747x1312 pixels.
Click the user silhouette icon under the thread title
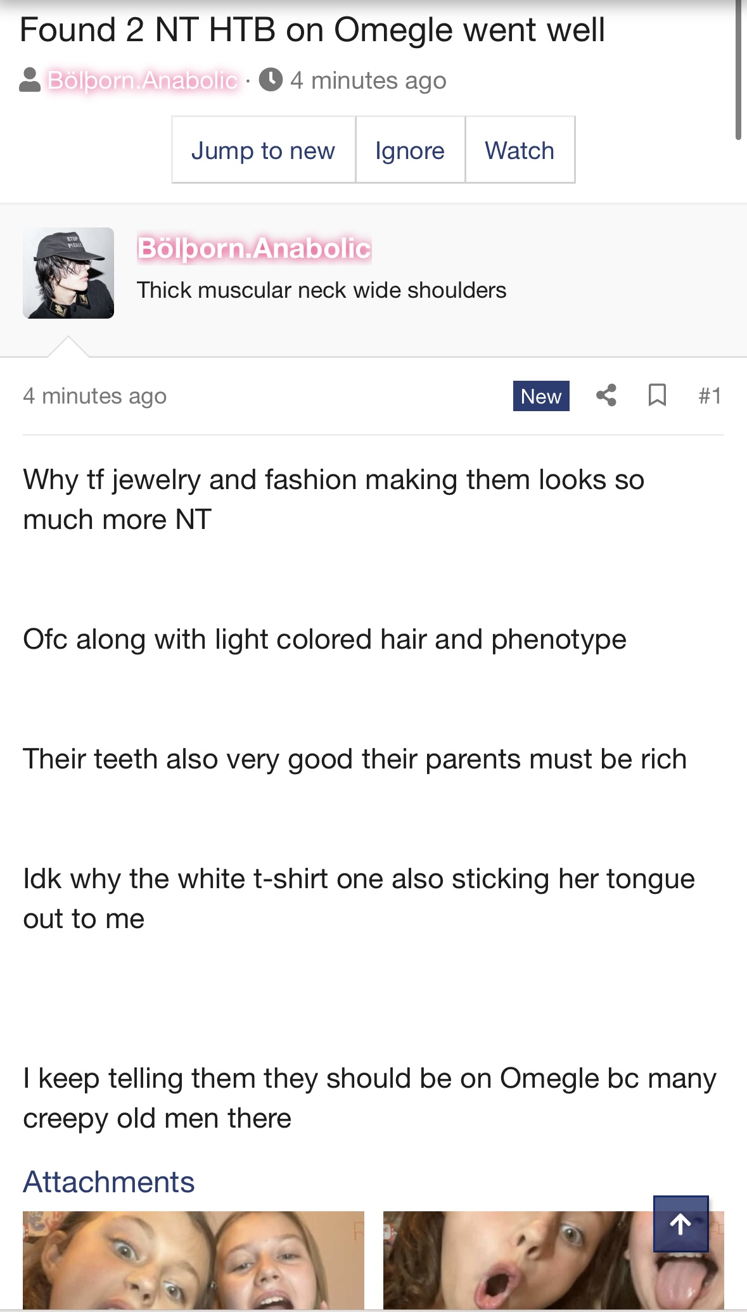(x=30, y=80)
